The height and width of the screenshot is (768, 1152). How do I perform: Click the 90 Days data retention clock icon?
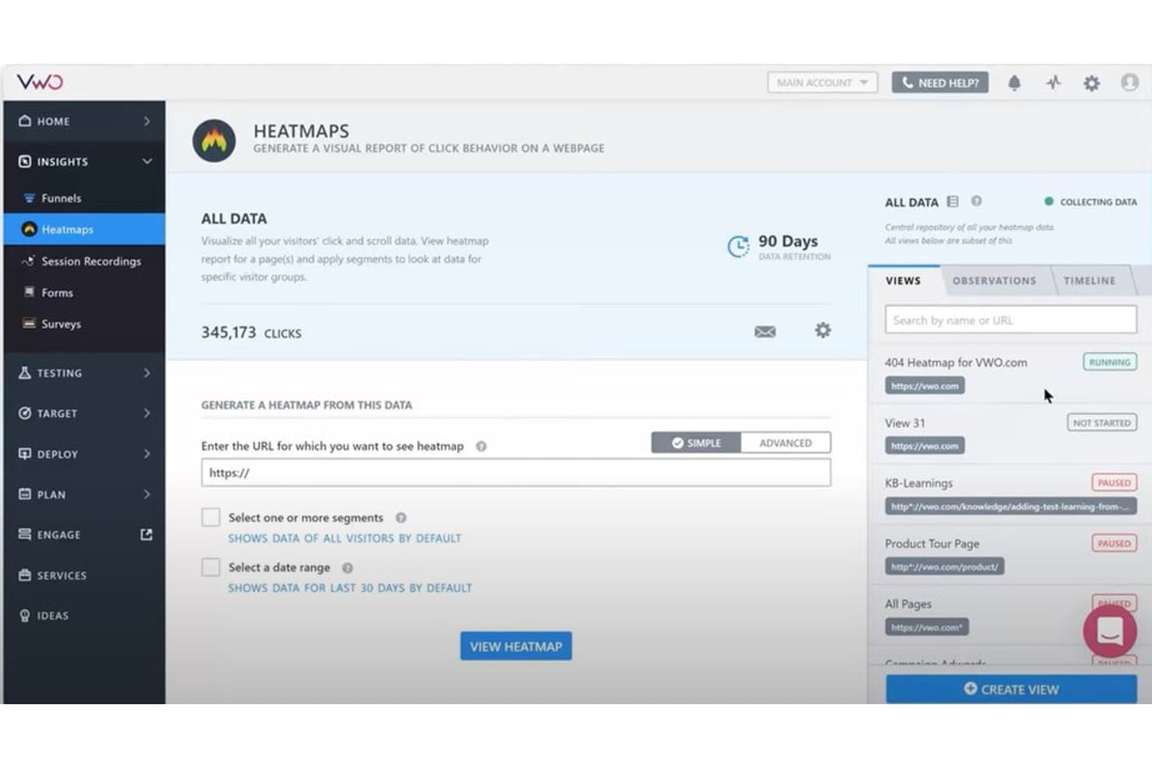pyautogui.click(x=737, y=247)
